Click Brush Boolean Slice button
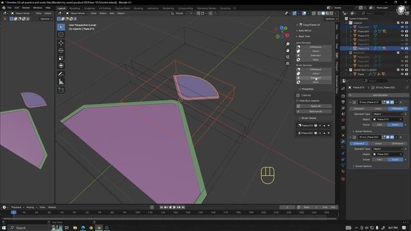Viewport: 411px width, 231px height. [314, 82]
